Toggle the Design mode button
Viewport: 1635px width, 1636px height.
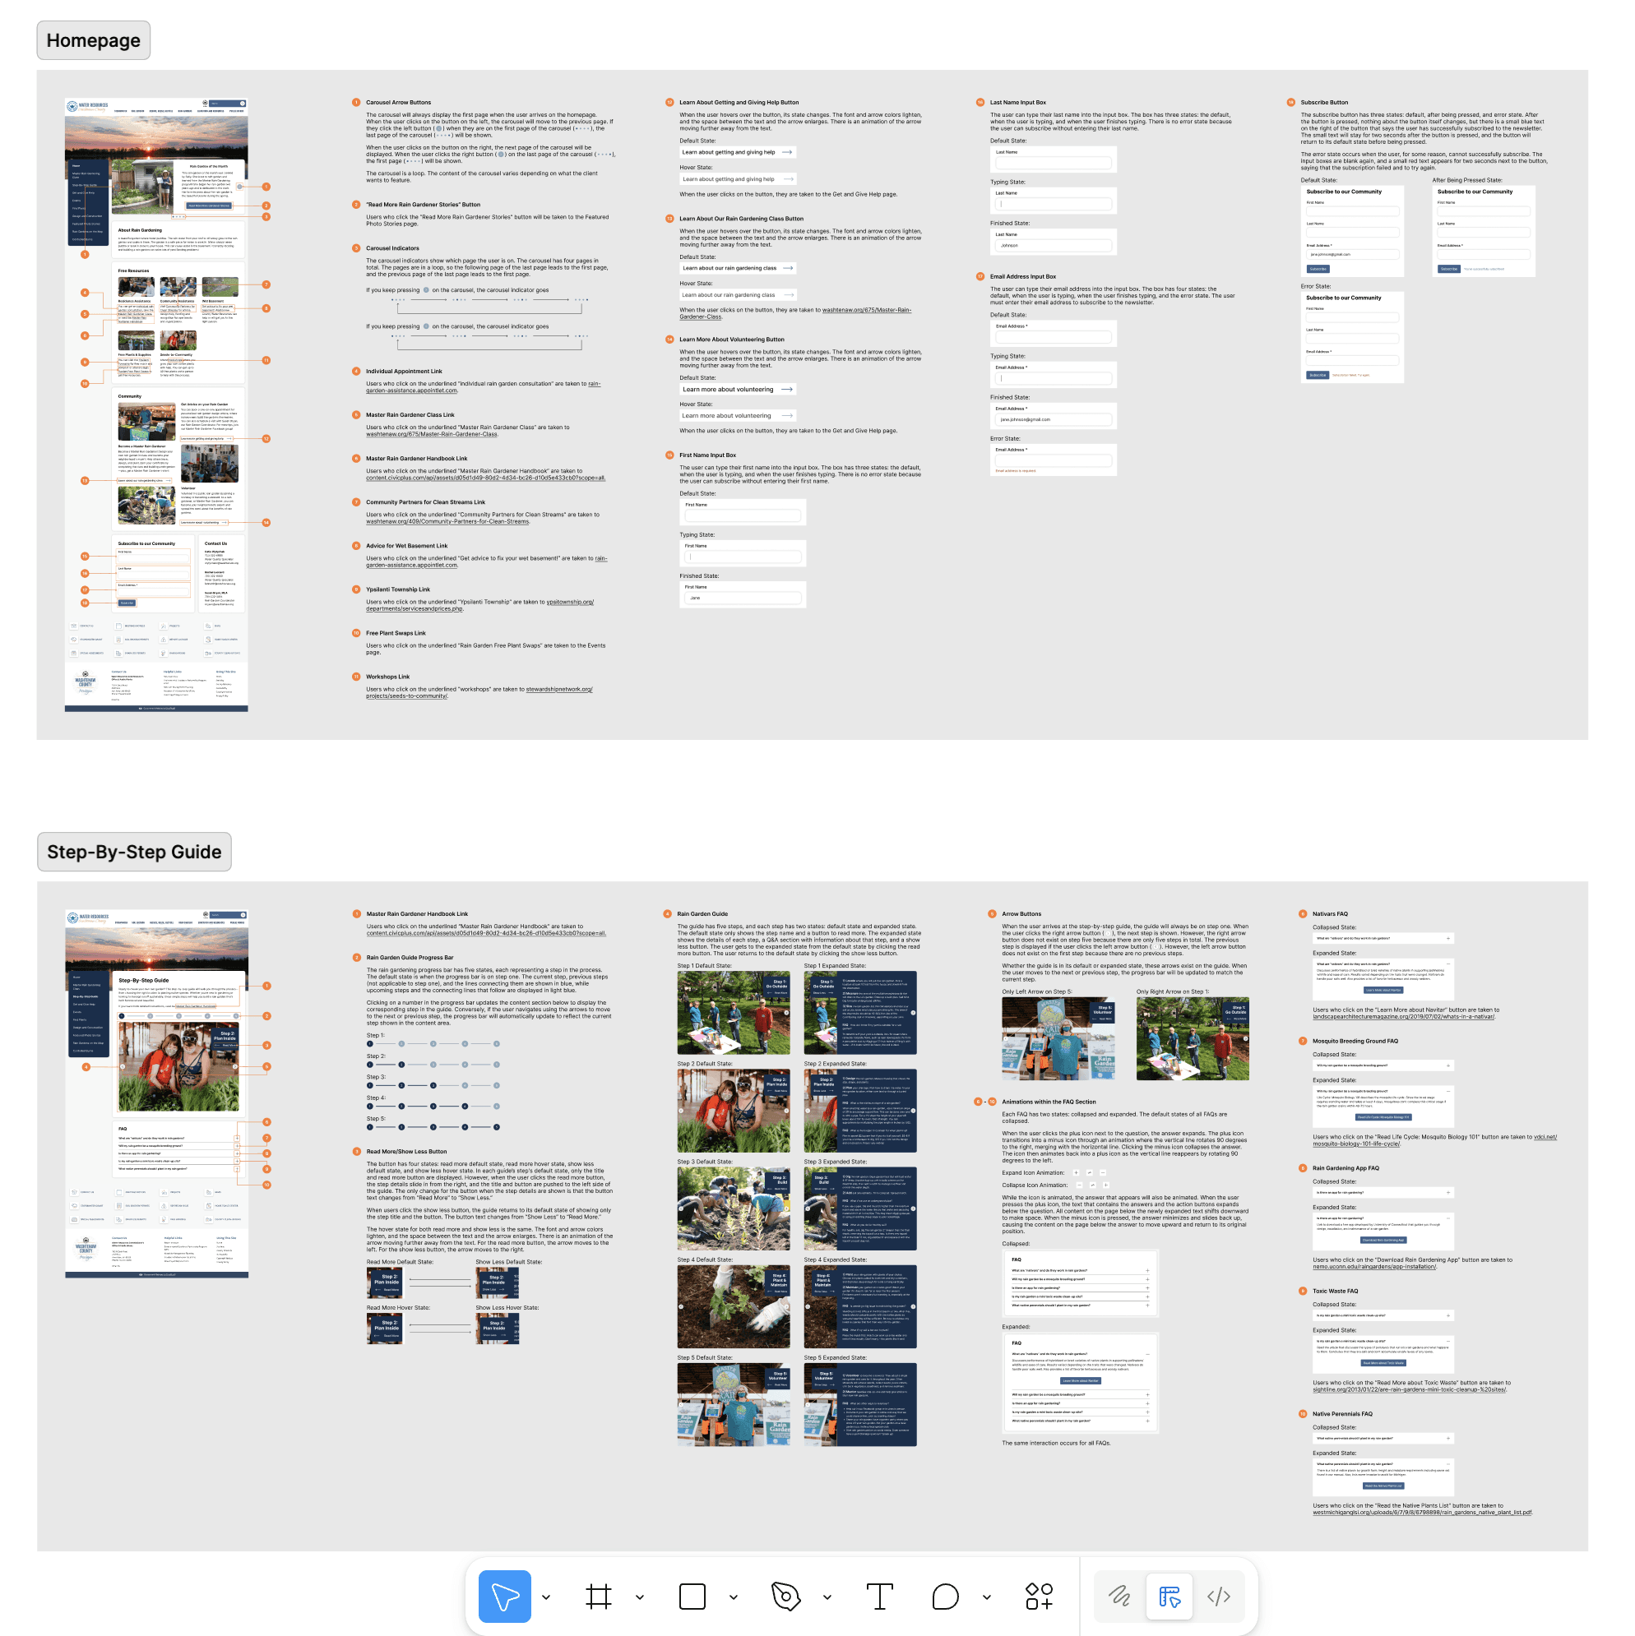[x=1169, y=1597]
